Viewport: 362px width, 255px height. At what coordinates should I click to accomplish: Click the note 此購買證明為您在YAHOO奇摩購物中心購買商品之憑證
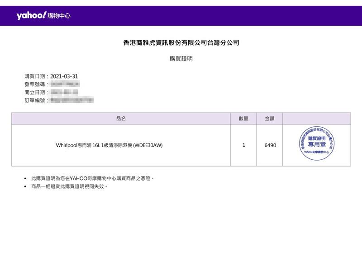[x=92, y=178]
